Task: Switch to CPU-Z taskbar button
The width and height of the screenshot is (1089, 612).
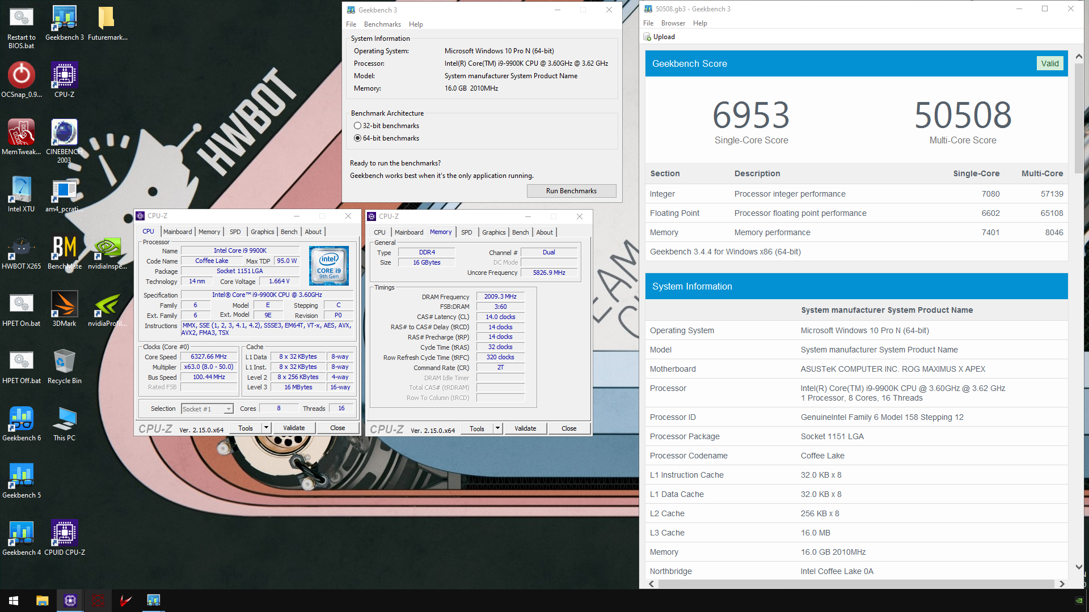Action: [x=70, y=601]
